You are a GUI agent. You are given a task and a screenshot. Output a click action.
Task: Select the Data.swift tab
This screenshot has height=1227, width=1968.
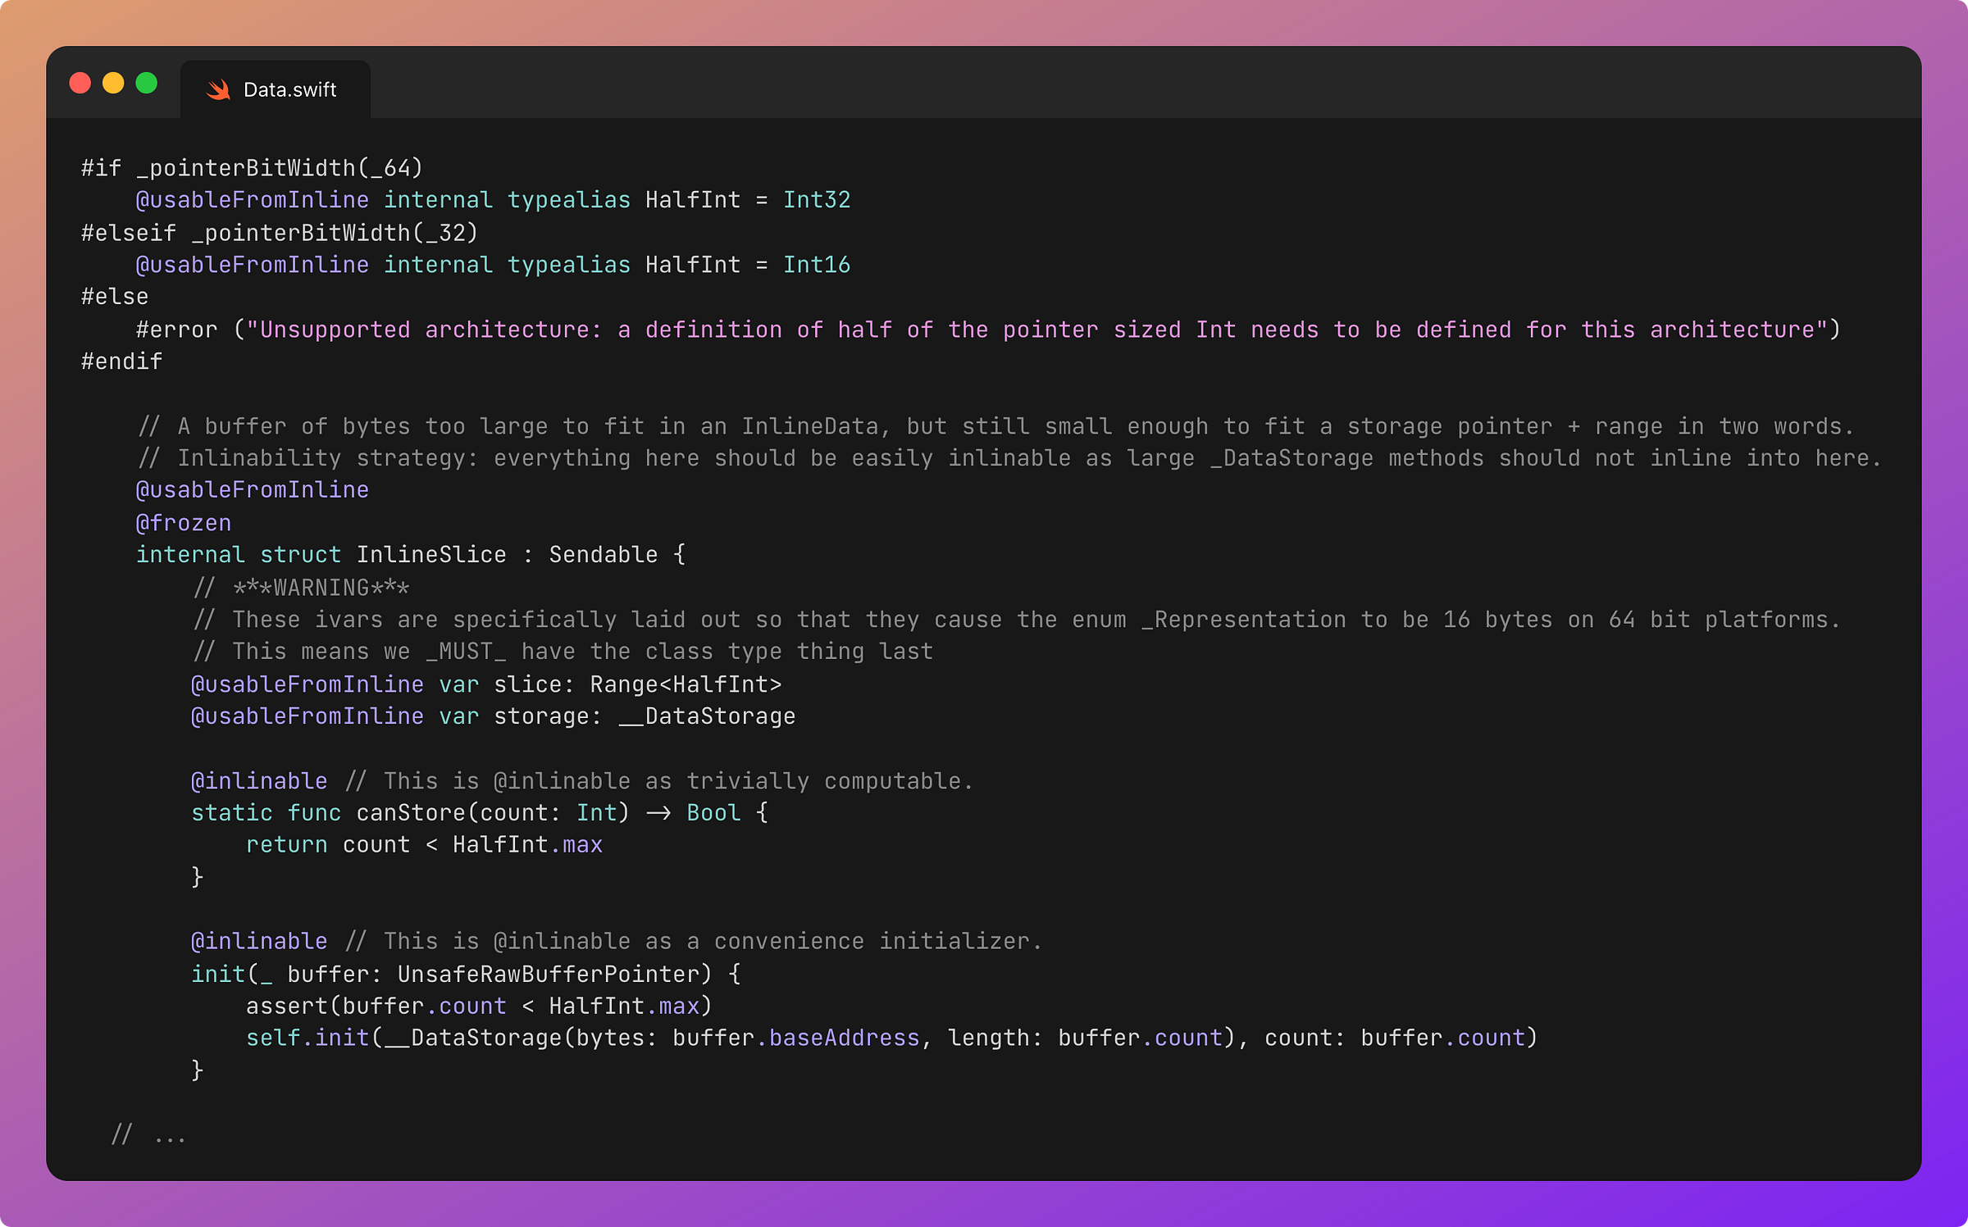coord(289,89)
